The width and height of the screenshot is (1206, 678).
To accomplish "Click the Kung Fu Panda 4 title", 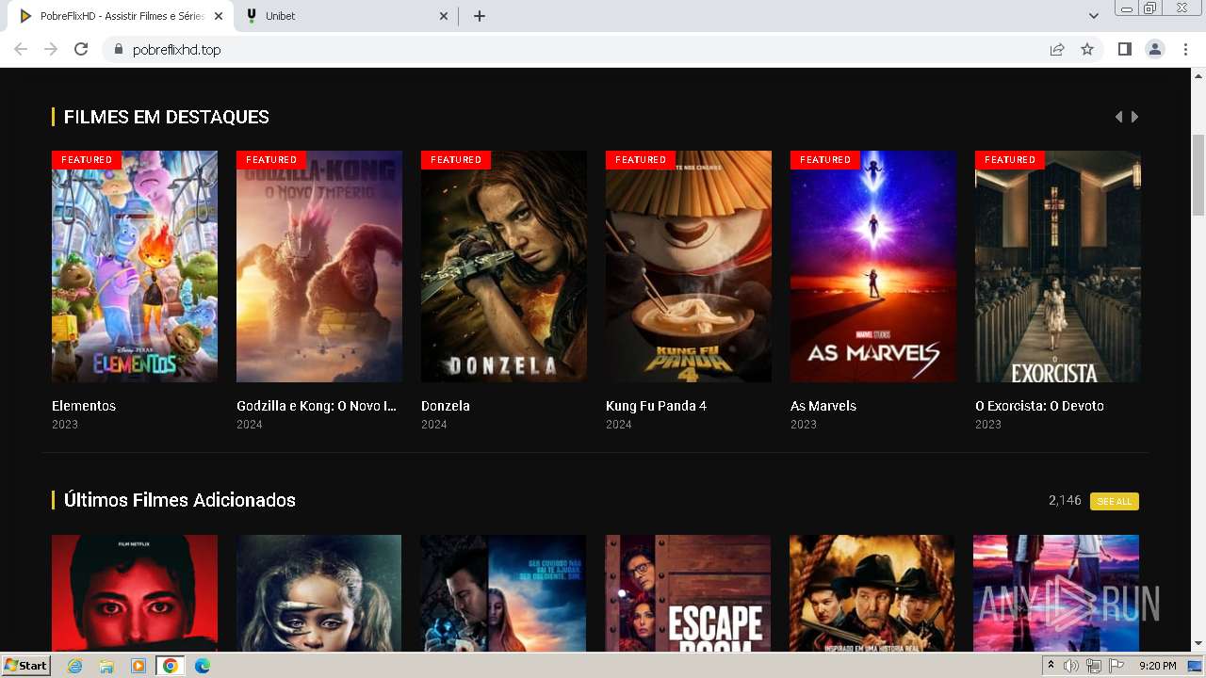I will coord(656,406).
